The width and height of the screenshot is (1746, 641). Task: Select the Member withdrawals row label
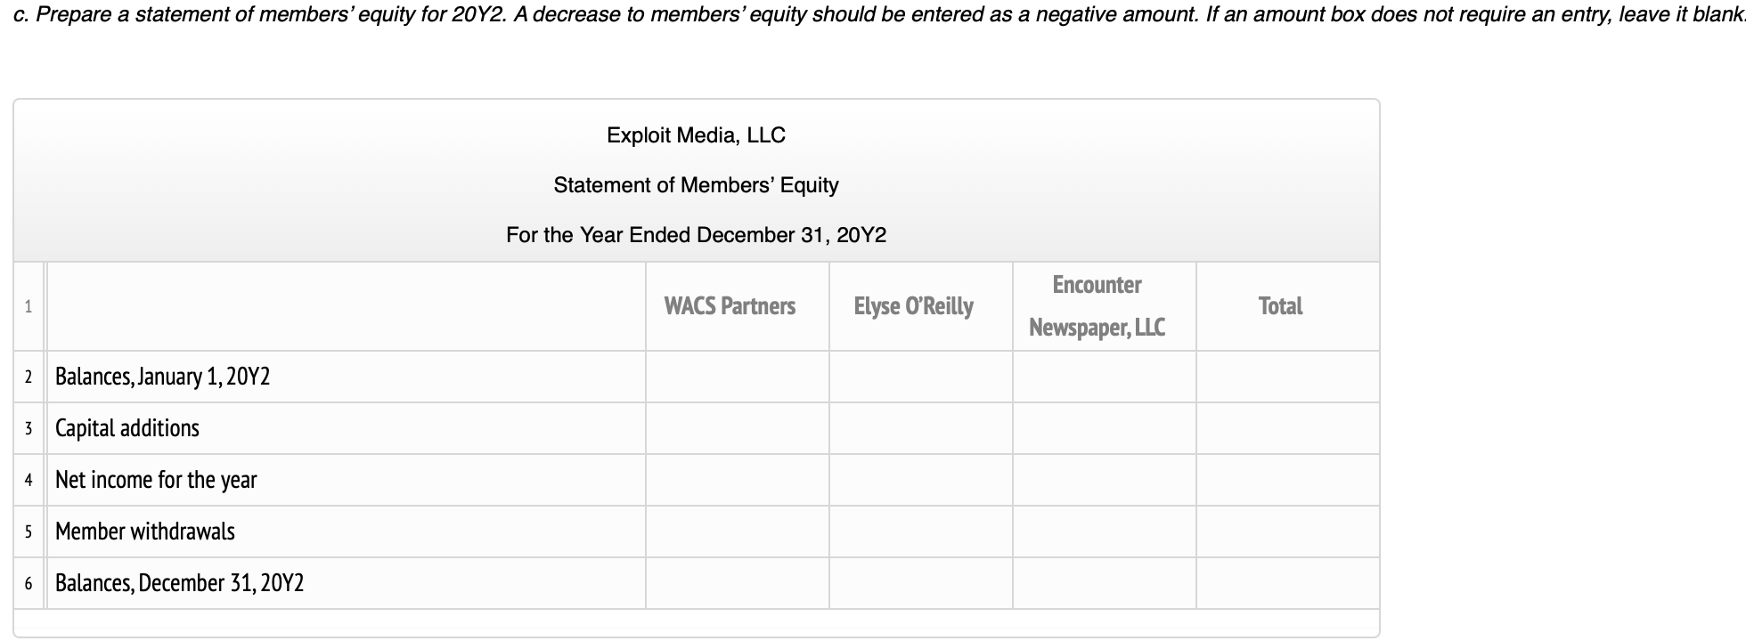click(x=144, y=531)
